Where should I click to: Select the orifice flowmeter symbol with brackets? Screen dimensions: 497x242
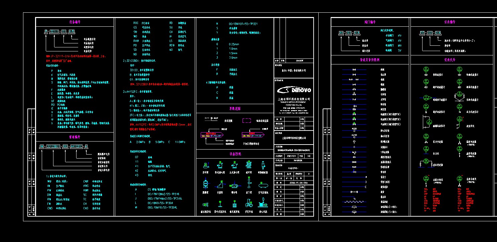(x=460, y=96)
